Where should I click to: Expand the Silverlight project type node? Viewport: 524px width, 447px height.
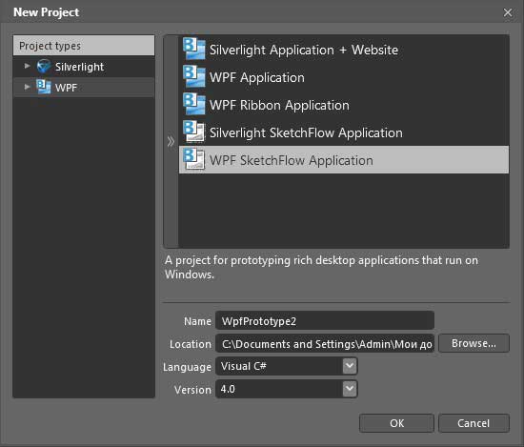28,66
